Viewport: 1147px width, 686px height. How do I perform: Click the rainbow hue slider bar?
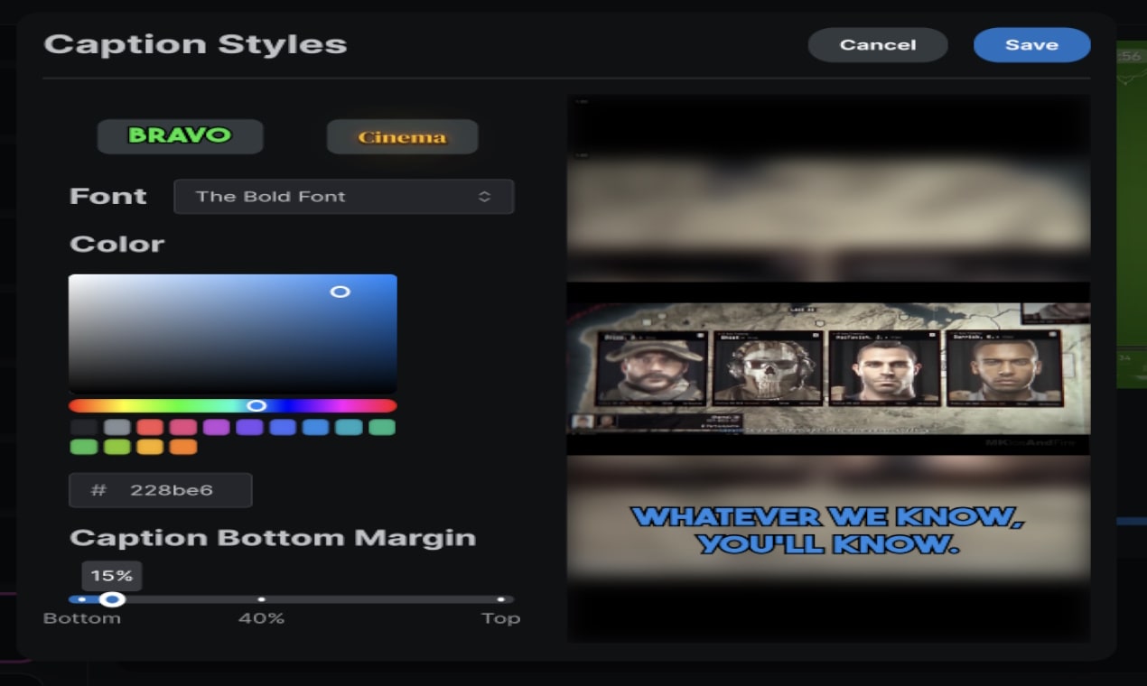[x=233, y=406]
